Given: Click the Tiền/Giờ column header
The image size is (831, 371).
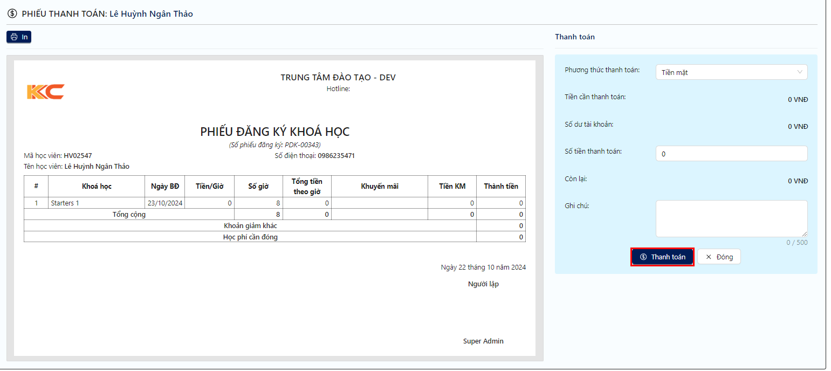Looking at the screenshot, I should point(209,187).
